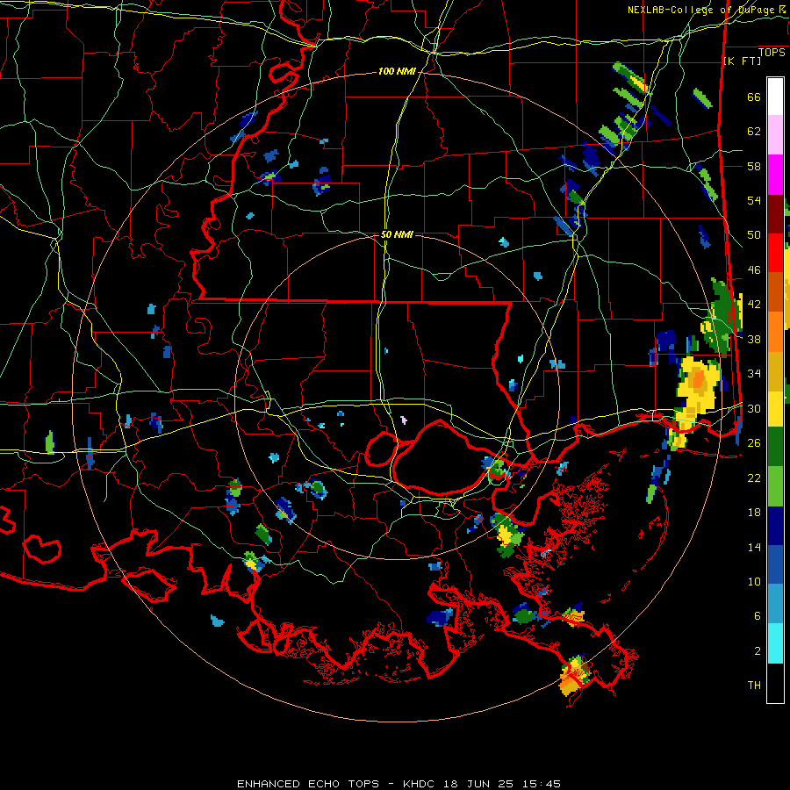Pick the bright yellow legend swatch near 30

pyautogui.click(x=775, y=409)
